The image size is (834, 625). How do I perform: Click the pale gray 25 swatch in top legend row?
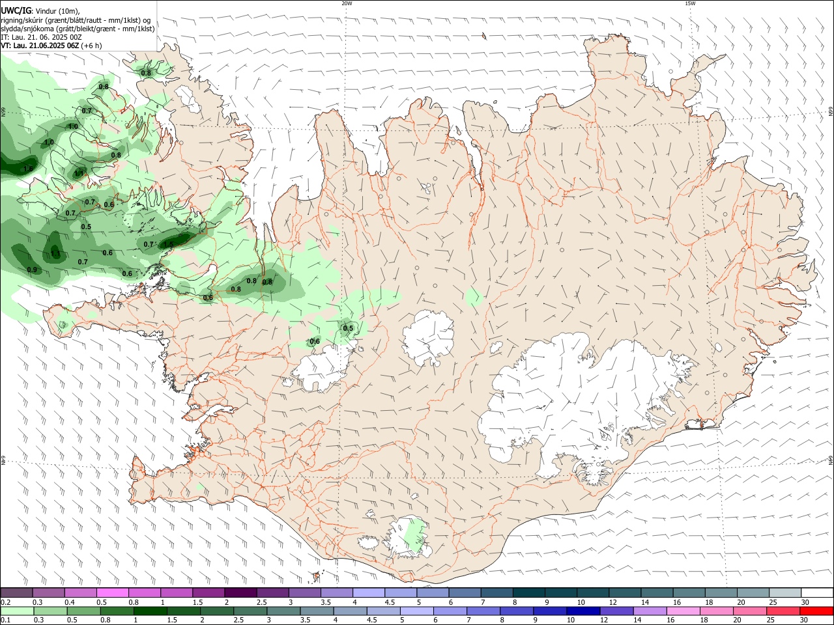pos(785,593)
